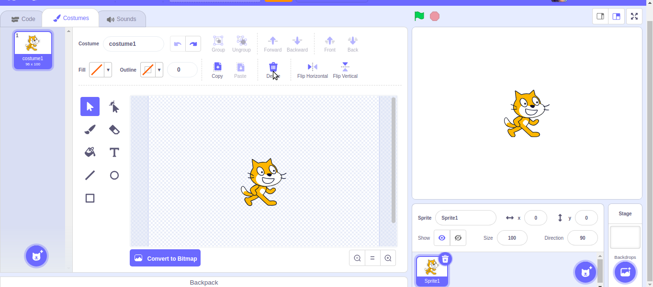Choose the Line tool
Viewport: 653px width, 287px height.
pos(90,175)
